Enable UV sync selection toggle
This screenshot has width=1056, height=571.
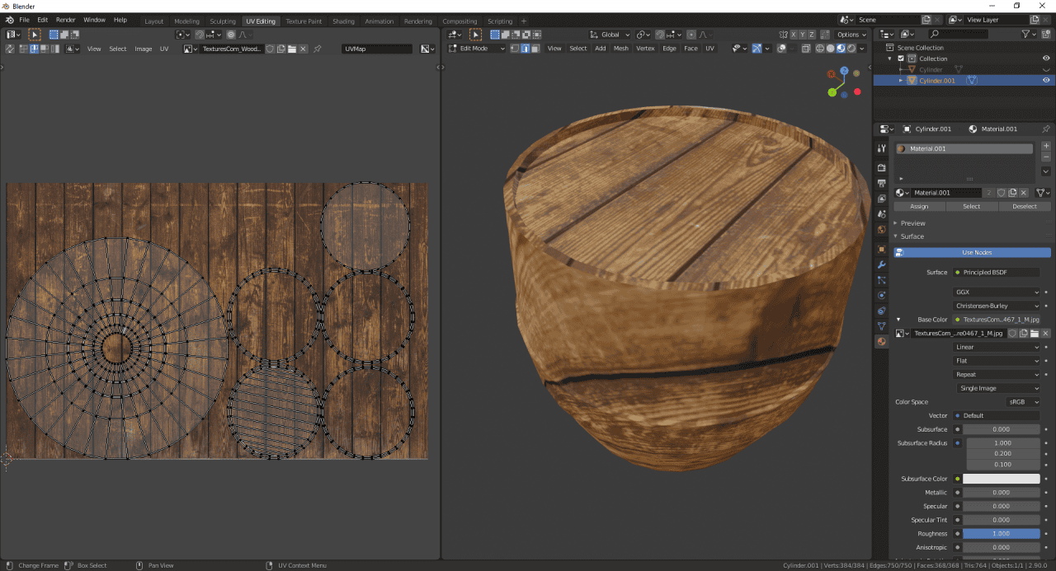click(x=9, y=49)
